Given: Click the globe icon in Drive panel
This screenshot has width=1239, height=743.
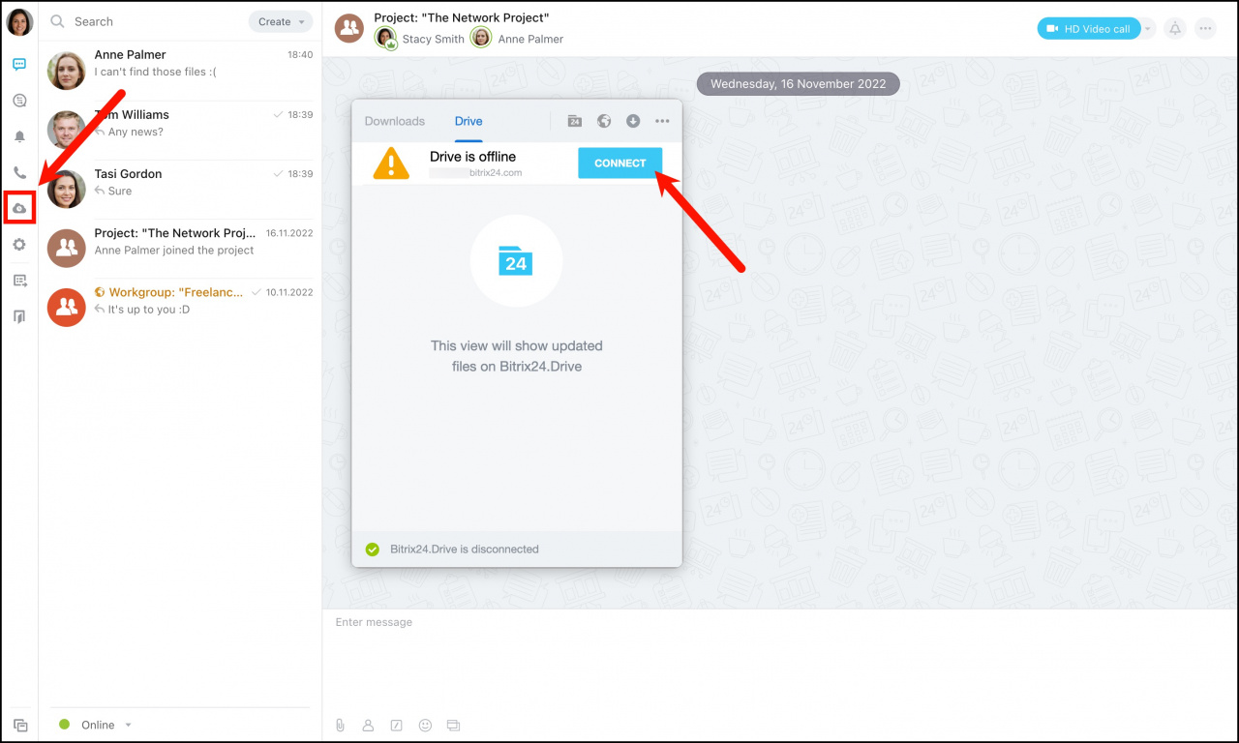Looking at the screenshot, I should click(x=604, y=121).
